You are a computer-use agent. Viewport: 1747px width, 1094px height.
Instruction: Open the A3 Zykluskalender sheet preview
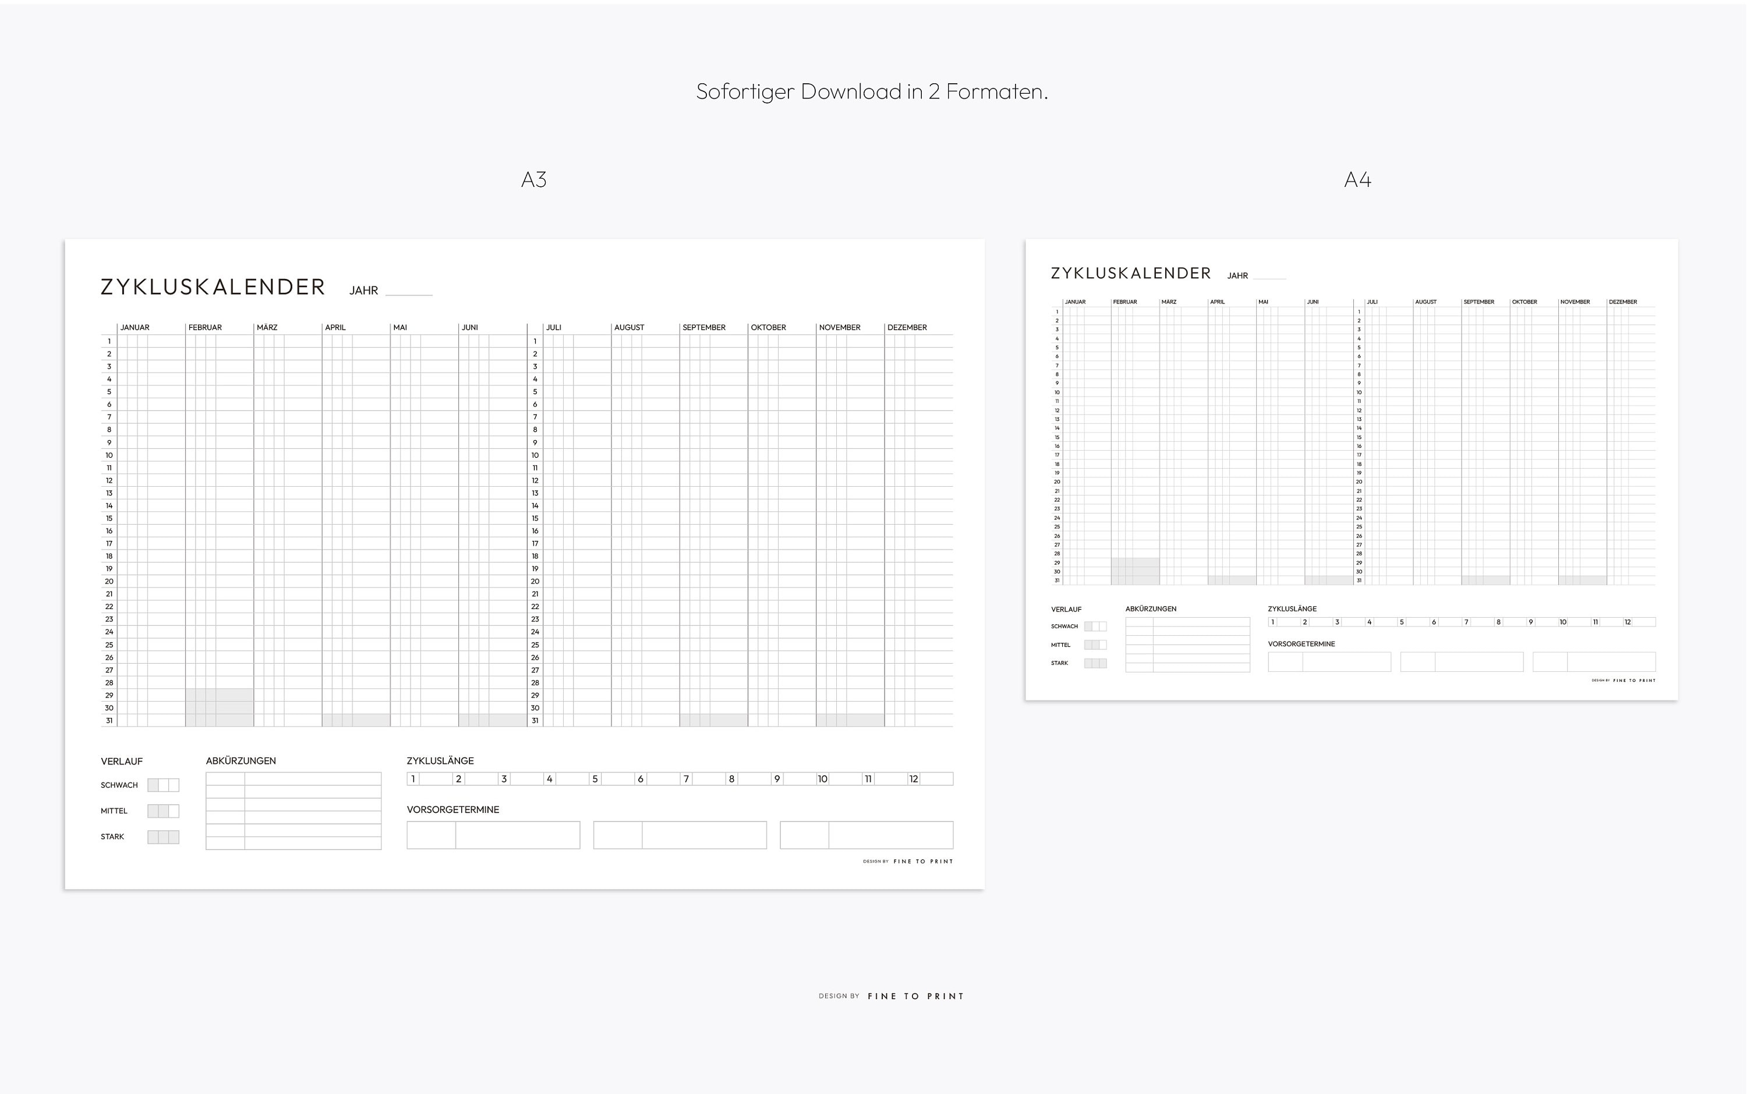click(525, 564)
